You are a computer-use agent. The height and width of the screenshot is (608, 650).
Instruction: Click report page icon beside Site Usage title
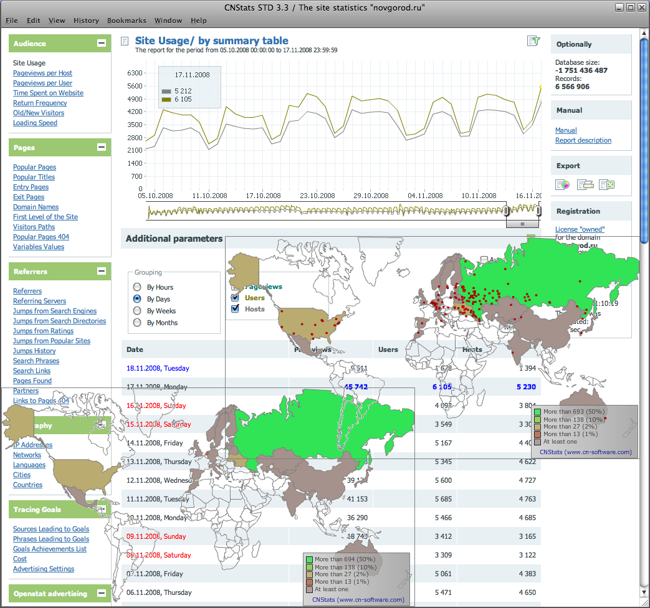click(125, 42)
